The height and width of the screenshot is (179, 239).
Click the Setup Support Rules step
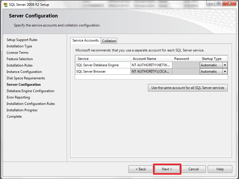(22, 40)
